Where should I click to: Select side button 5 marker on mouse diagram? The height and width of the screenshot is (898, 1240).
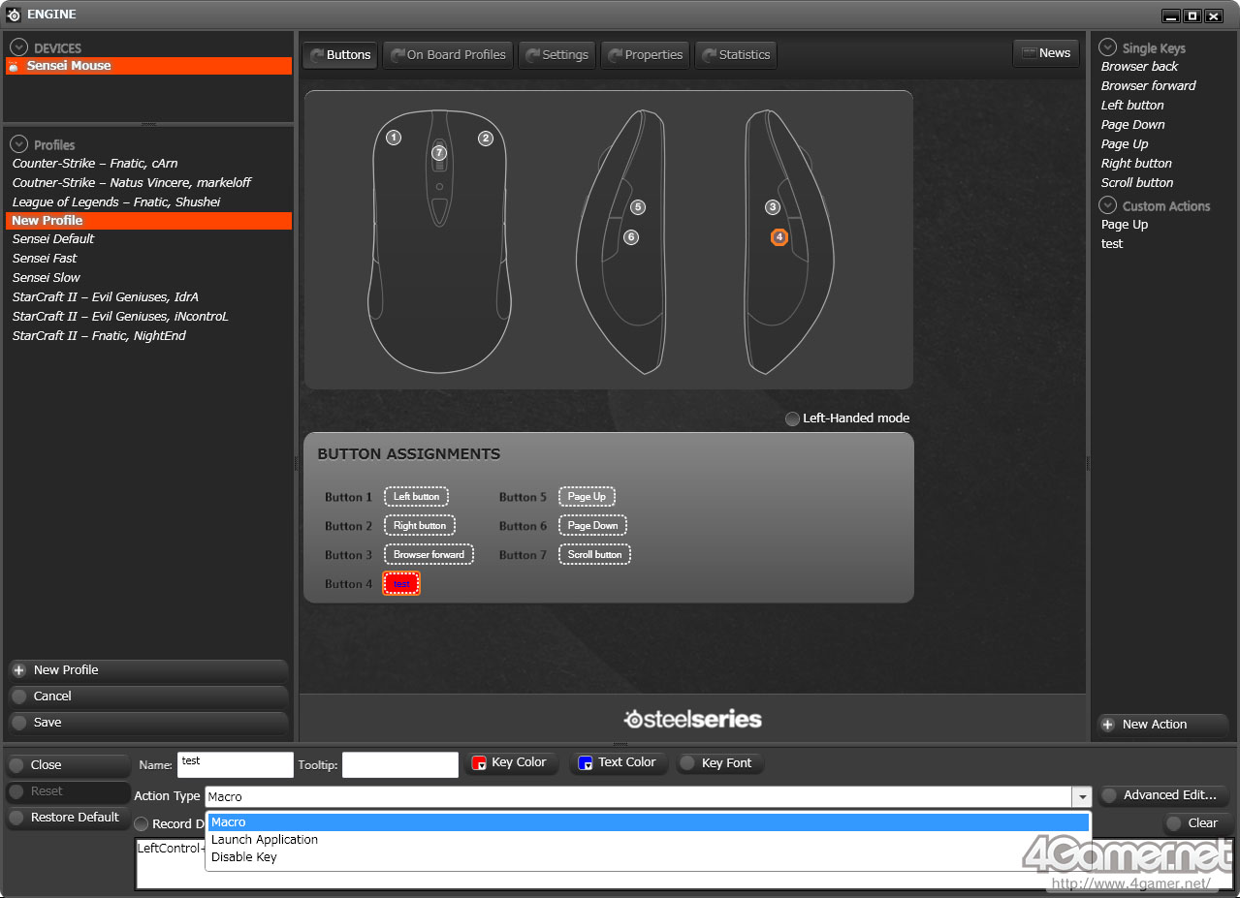click(x=637, y=207)
